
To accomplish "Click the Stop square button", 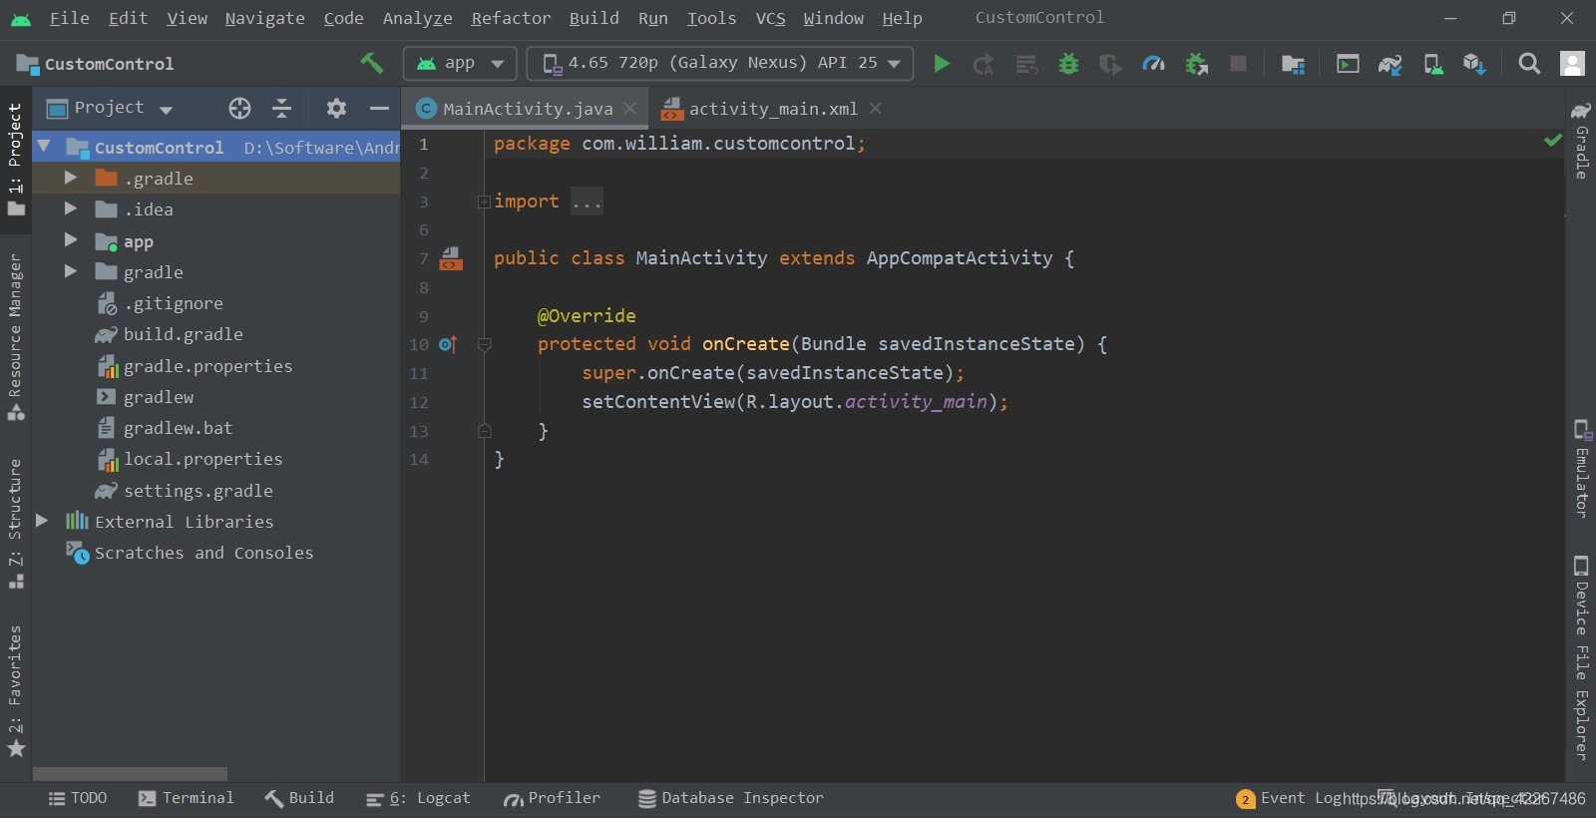I will (x=1238, y=64).
